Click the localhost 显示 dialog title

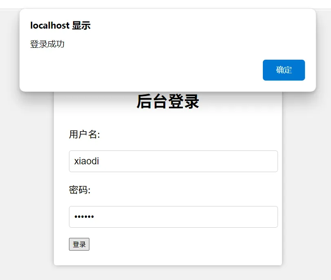click(x=60, y=25)
